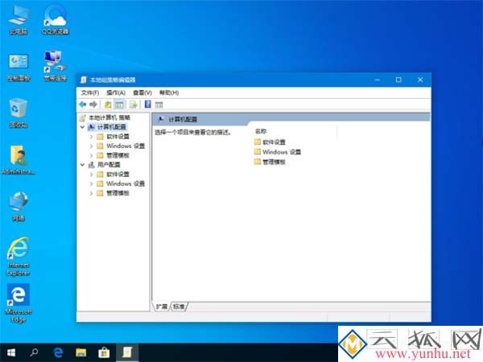Select 软件设置 in the right pane list

pos(270,142)
